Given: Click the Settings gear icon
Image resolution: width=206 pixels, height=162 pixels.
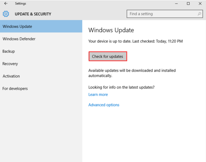Looking at the screenshot, I should [6, 14].
